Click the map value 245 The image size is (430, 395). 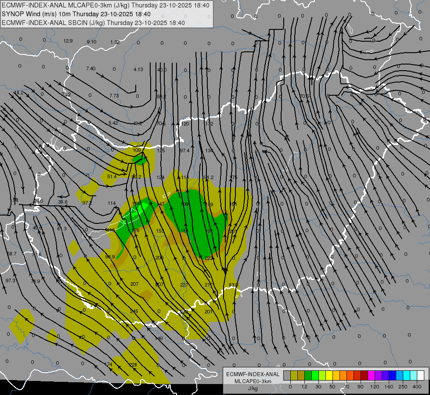coord(134,312)
